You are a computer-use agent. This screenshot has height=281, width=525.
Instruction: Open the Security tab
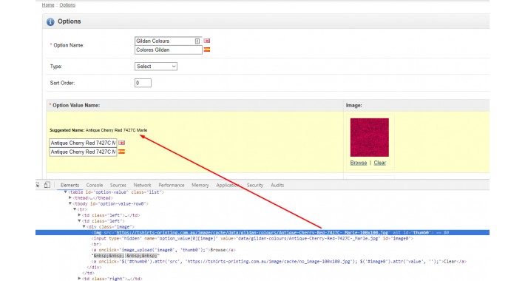pos(255,185)
